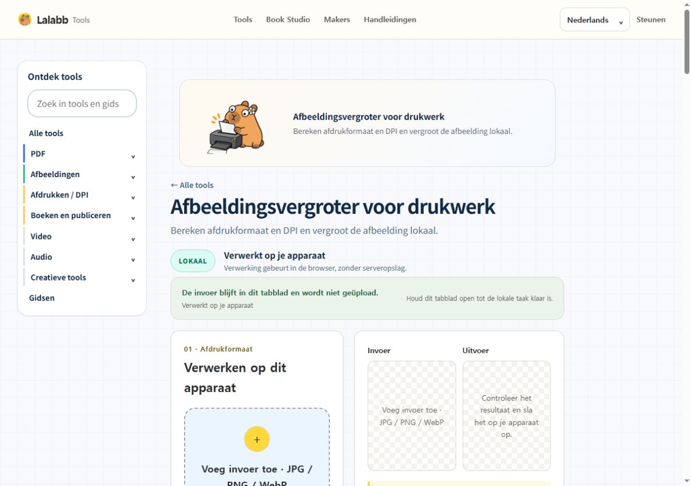
Task: Click the 'Verwerkt op je apparaat' heading text
Action: click(275, 255)
